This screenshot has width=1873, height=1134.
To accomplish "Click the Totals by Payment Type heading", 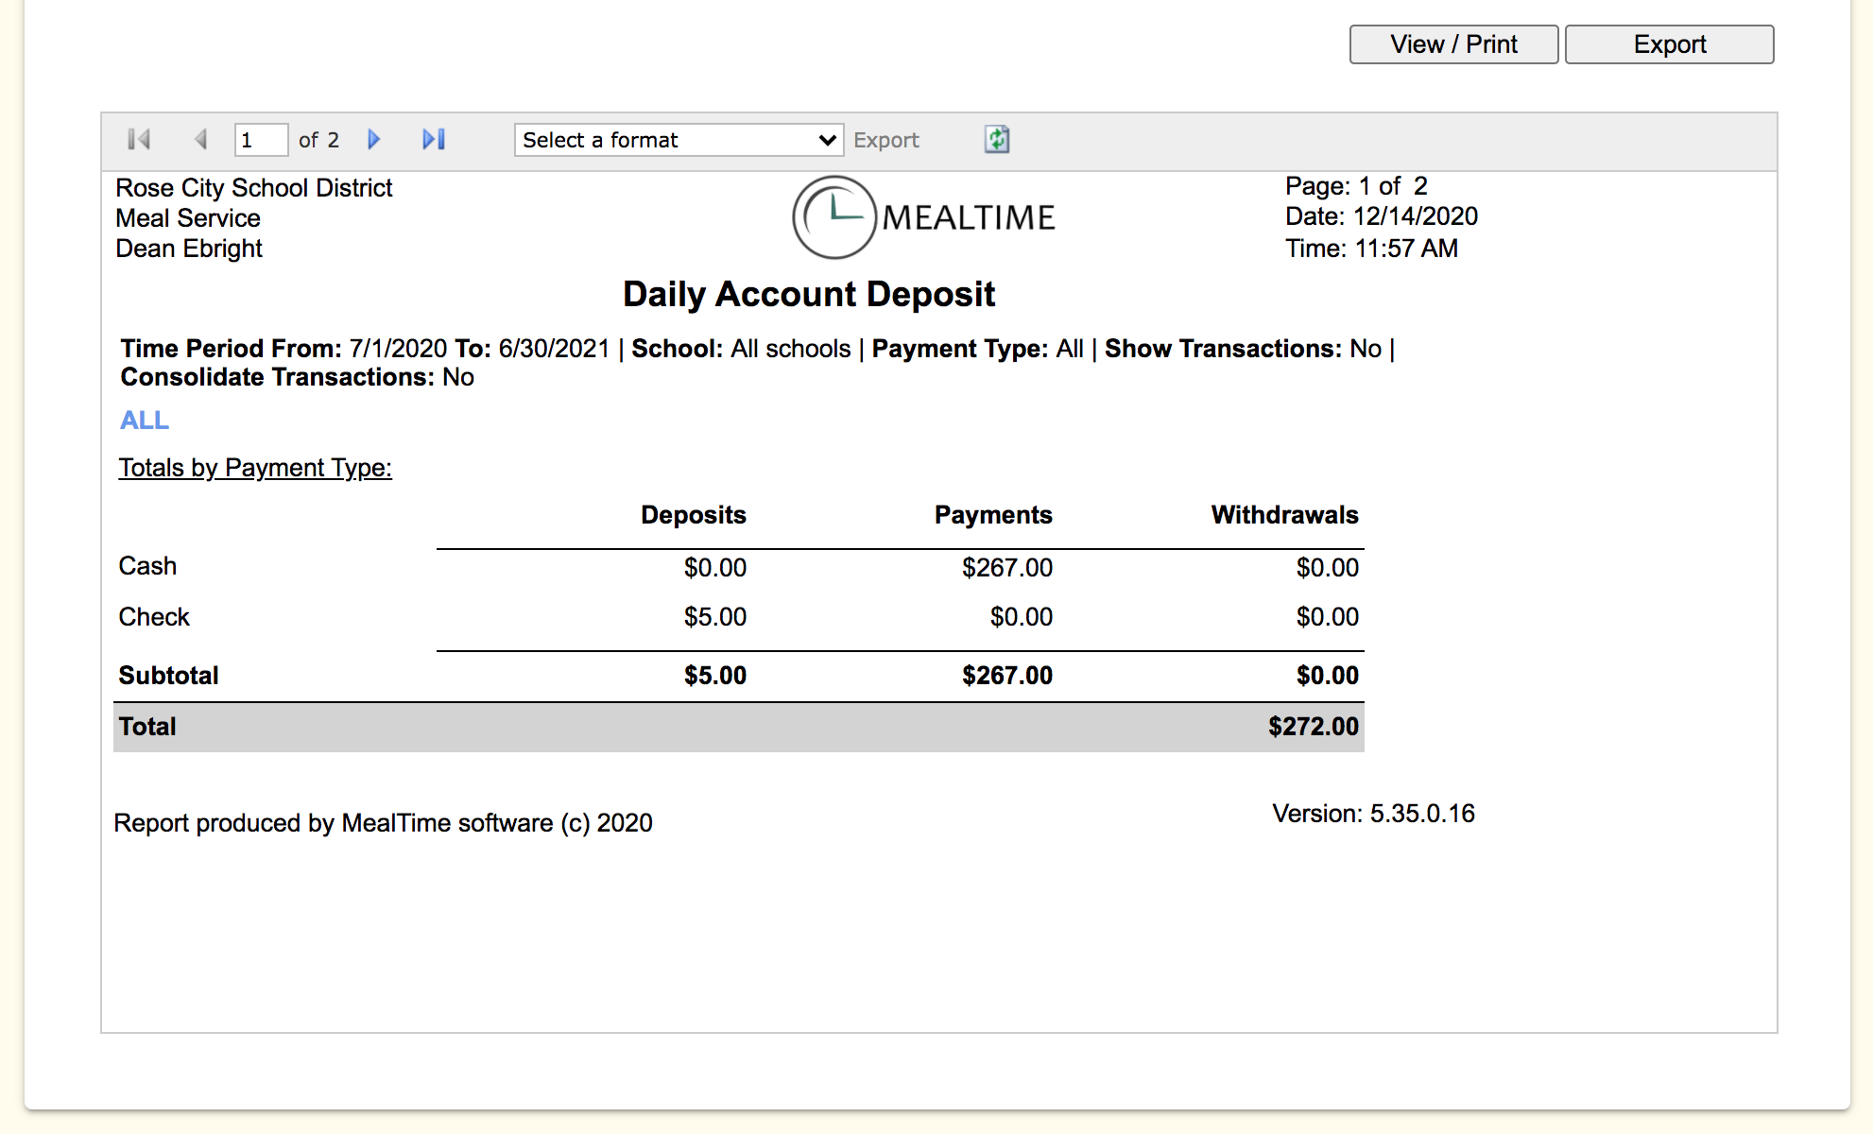I will pyautogui.click(x=255, y=468).
